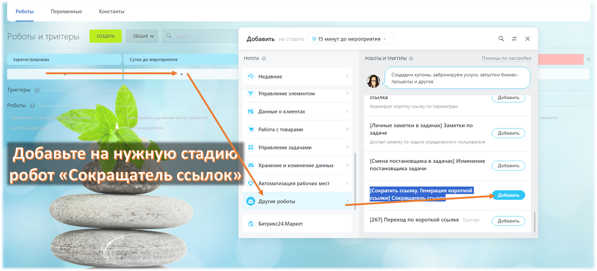Switch to the Константы tab
Viewport: 597px width, 271px height.
point(111,11)
